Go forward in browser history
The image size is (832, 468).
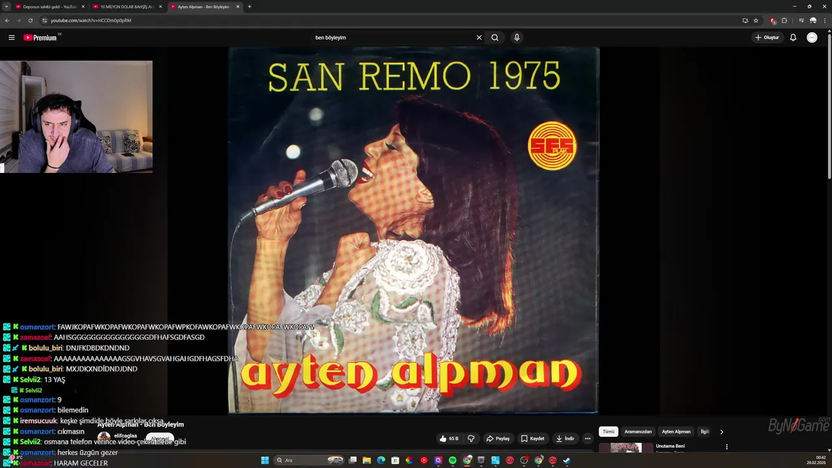(18, 20)
